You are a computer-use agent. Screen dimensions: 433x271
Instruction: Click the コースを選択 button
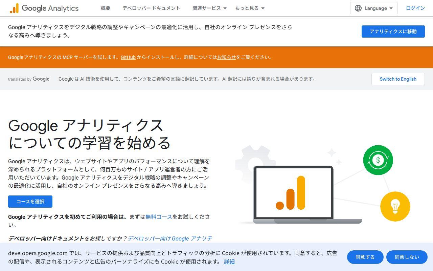[30, 202]
